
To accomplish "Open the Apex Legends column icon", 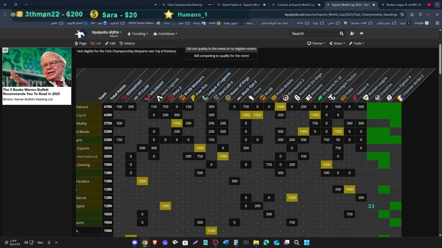I will 159,98.
